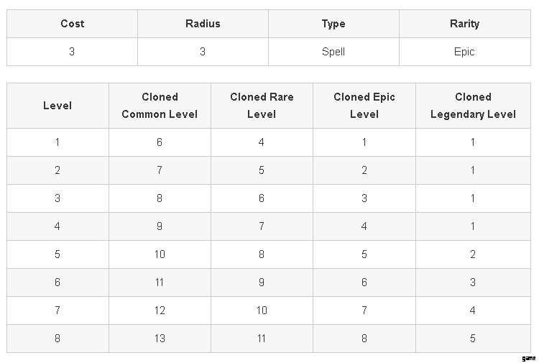Select the Epic rarity value cell
This screenshot has height=363, width=539.
464,52
